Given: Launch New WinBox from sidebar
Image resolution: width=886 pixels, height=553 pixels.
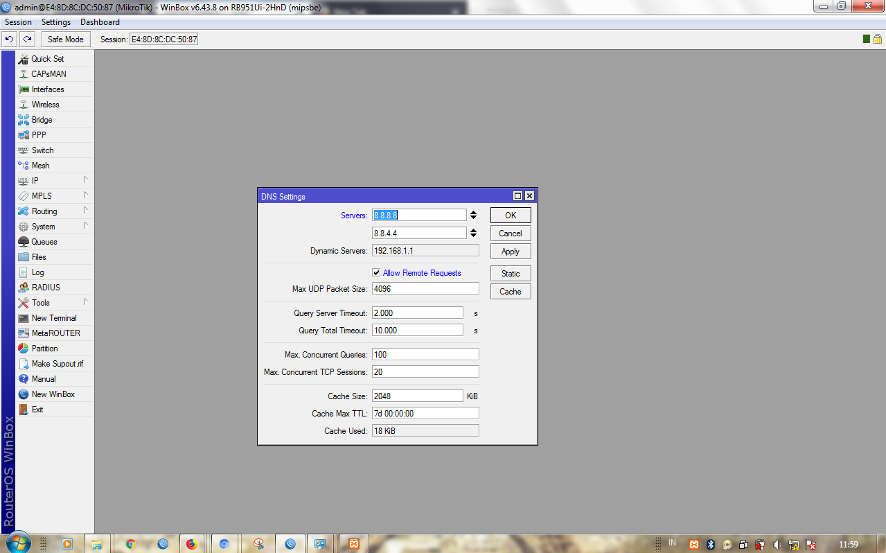Looking at the screenshot, I should pos(55,394).
